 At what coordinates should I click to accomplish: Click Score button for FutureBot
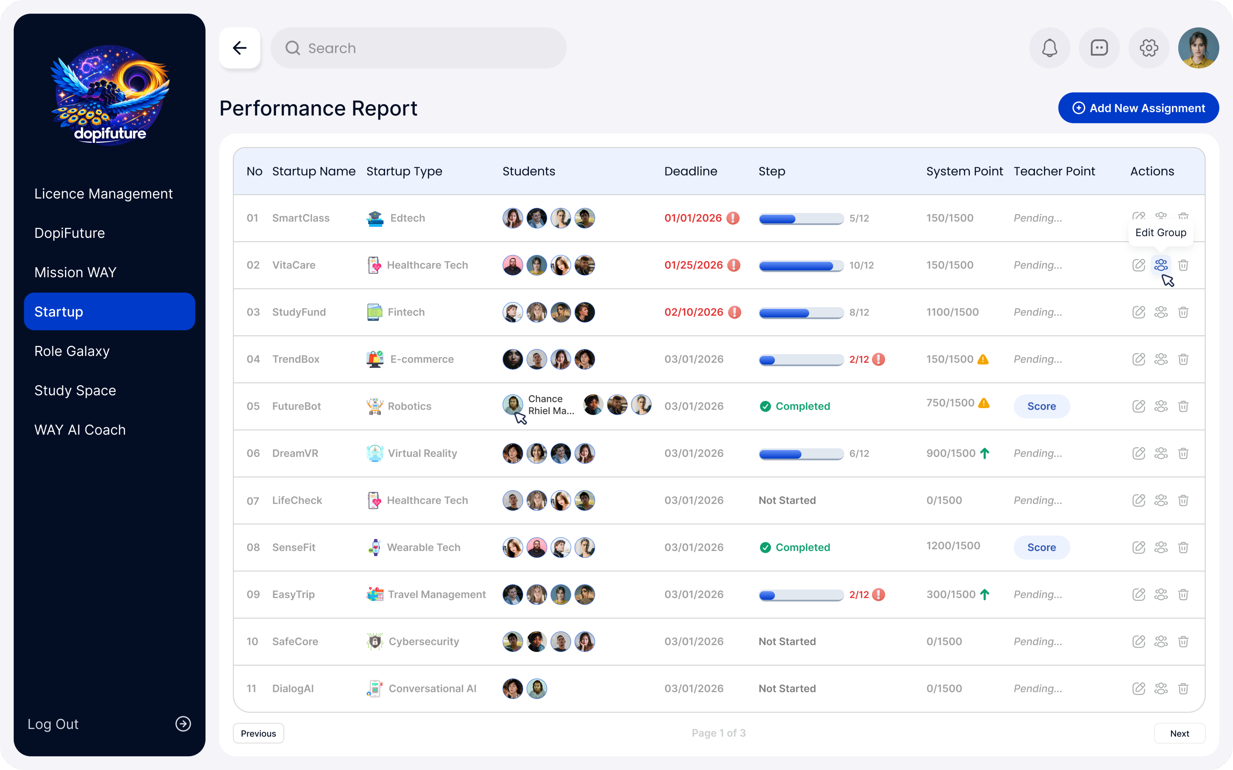click(x=1042, y=406)
